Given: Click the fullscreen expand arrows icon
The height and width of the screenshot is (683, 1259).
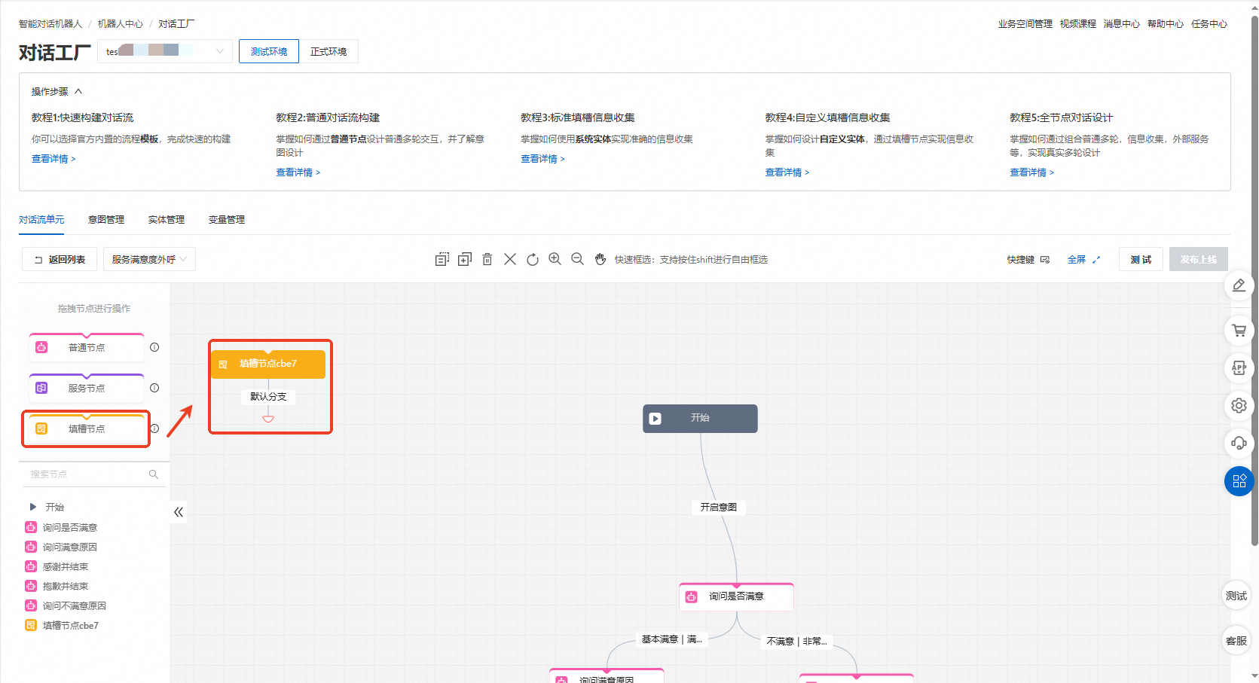Looking at the screenshot, I should [1096, 260].
